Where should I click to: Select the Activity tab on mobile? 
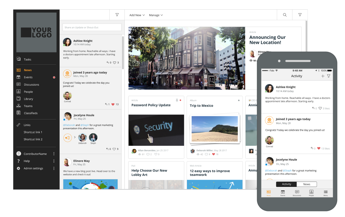286,184
